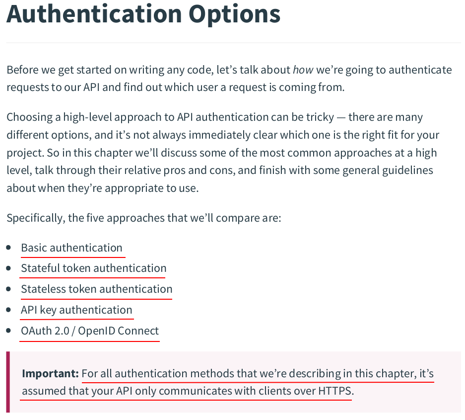Click the bullet beside API key authentication
The width and height of the screenshot is (465, 420).
click(8, 310)
